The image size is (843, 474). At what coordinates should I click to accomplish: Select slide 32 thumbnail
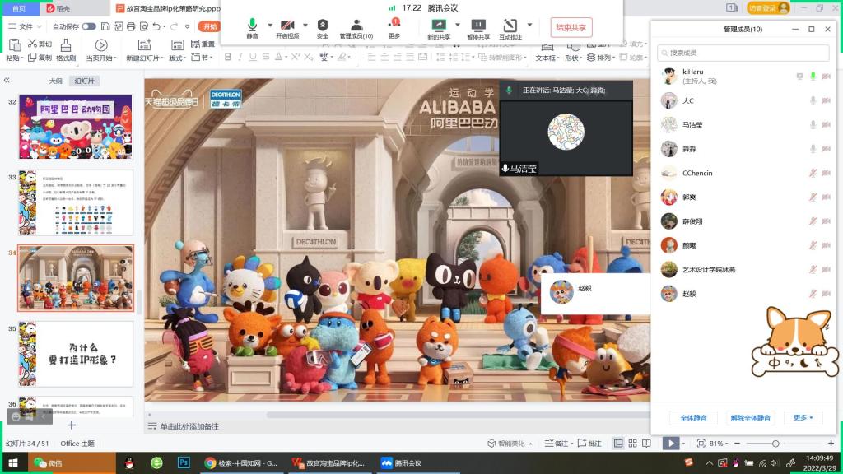coord(76,127)
